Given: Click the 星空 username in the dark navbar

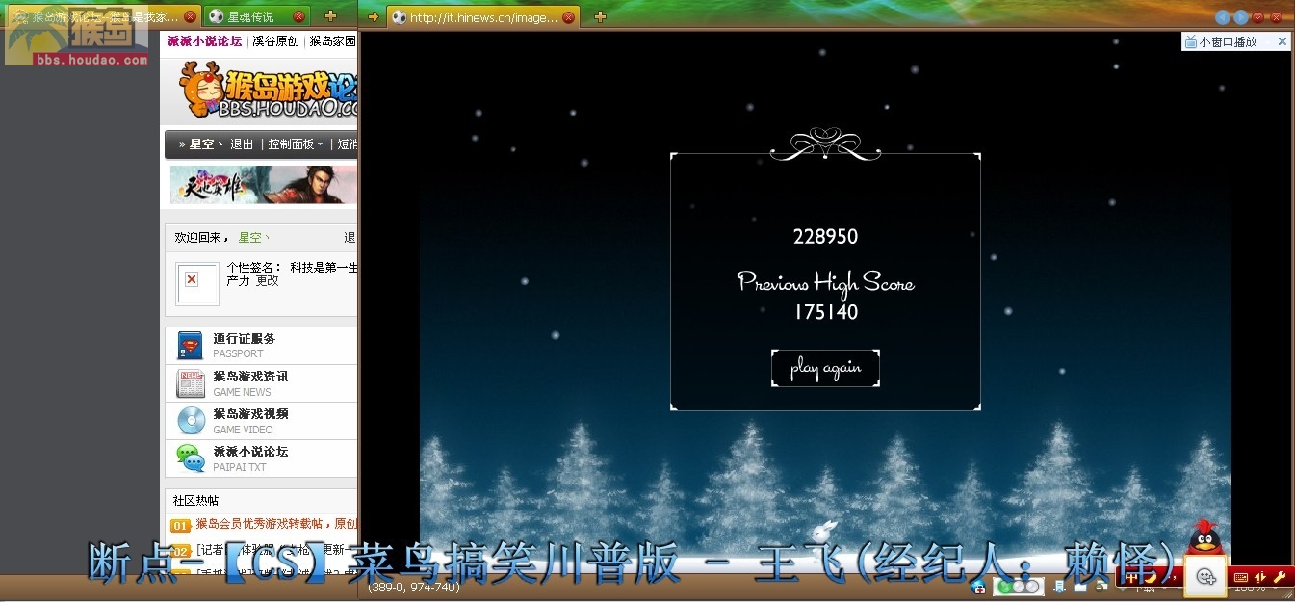Looking at the screenshot, I should coord(201,144).
